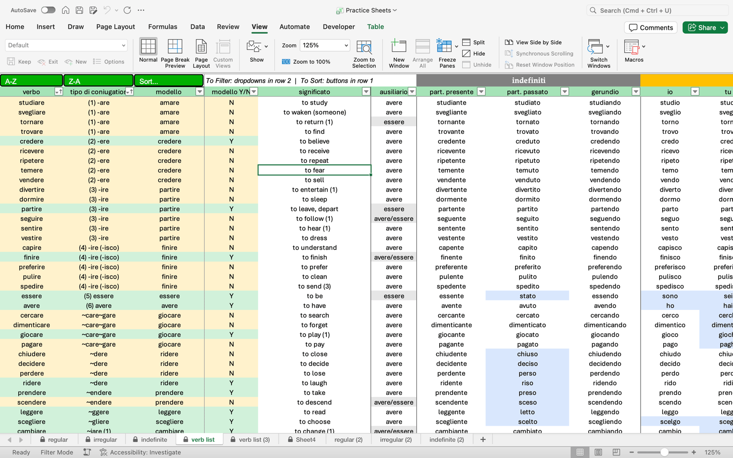This screenshot has width=733, height=458.
Task: Redo with the circular arrow icon
Action: pyautogui.click(x=127, y=10)
